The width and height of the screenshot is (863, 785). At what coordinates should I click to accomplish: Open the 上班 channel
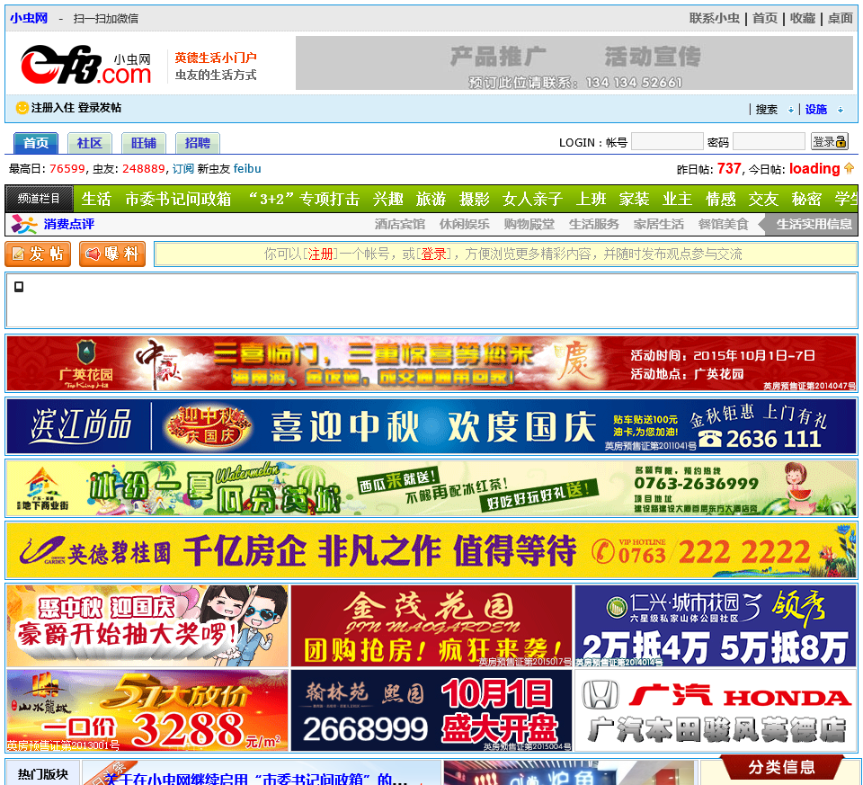point(592,199)
